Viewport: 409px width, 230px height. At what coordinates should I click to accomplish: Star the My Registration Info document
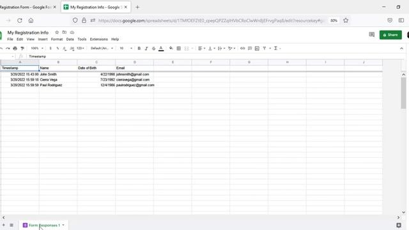point(57,33)
